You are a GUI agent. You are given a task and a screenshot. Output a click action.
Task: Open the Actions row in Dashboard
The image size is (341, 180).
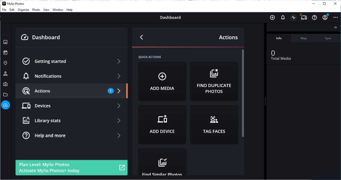[x=71, y=91]
